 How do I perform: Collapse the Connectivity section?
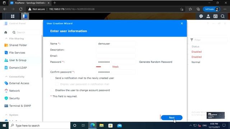pos(6,77)
